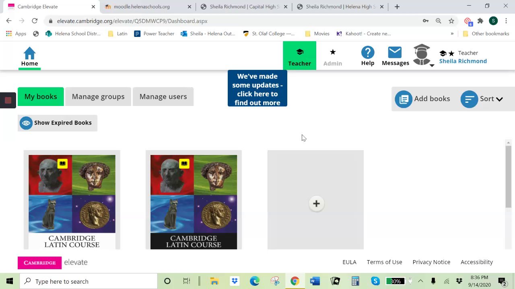Click Sheila Richmond username link

coord(463,61)
